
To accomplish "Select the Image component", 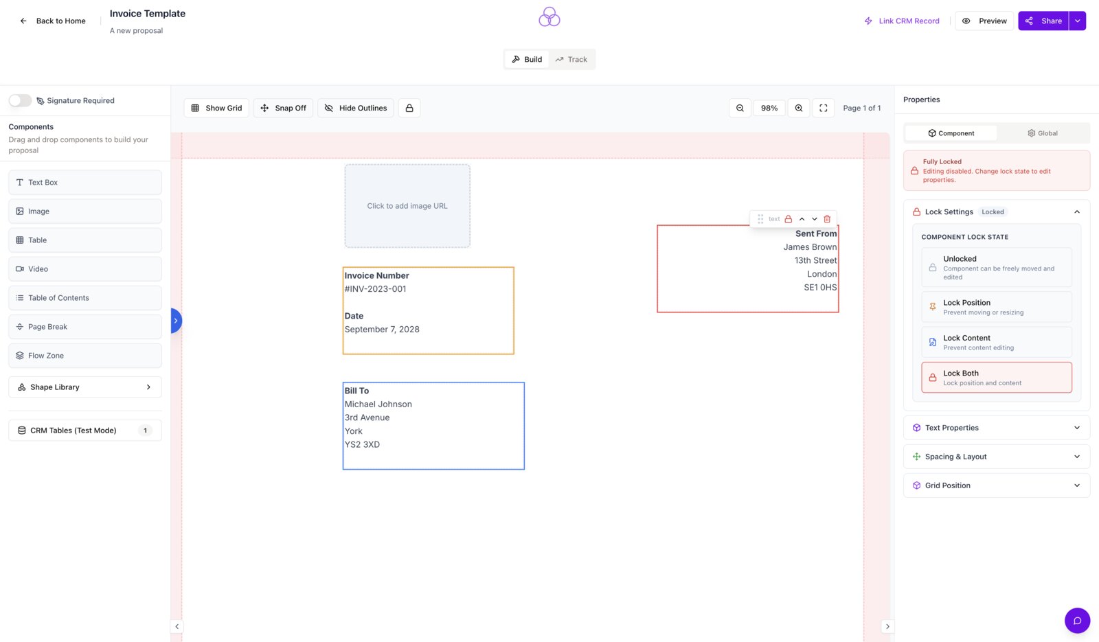I will coord(85,211).
